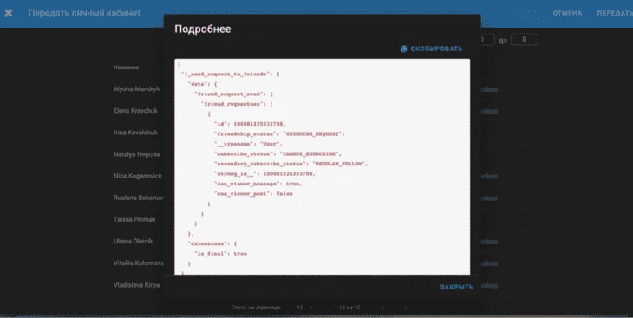Click the Название column header

126,68
